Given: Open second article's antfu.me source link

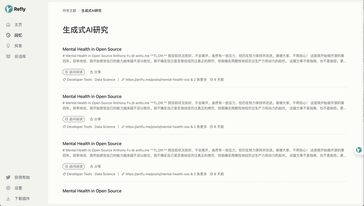Looking at the screenshot, I should tap(157, 127).
